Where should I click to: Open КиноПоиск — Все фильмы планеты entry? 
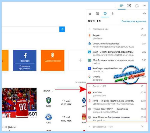[117, 119]
